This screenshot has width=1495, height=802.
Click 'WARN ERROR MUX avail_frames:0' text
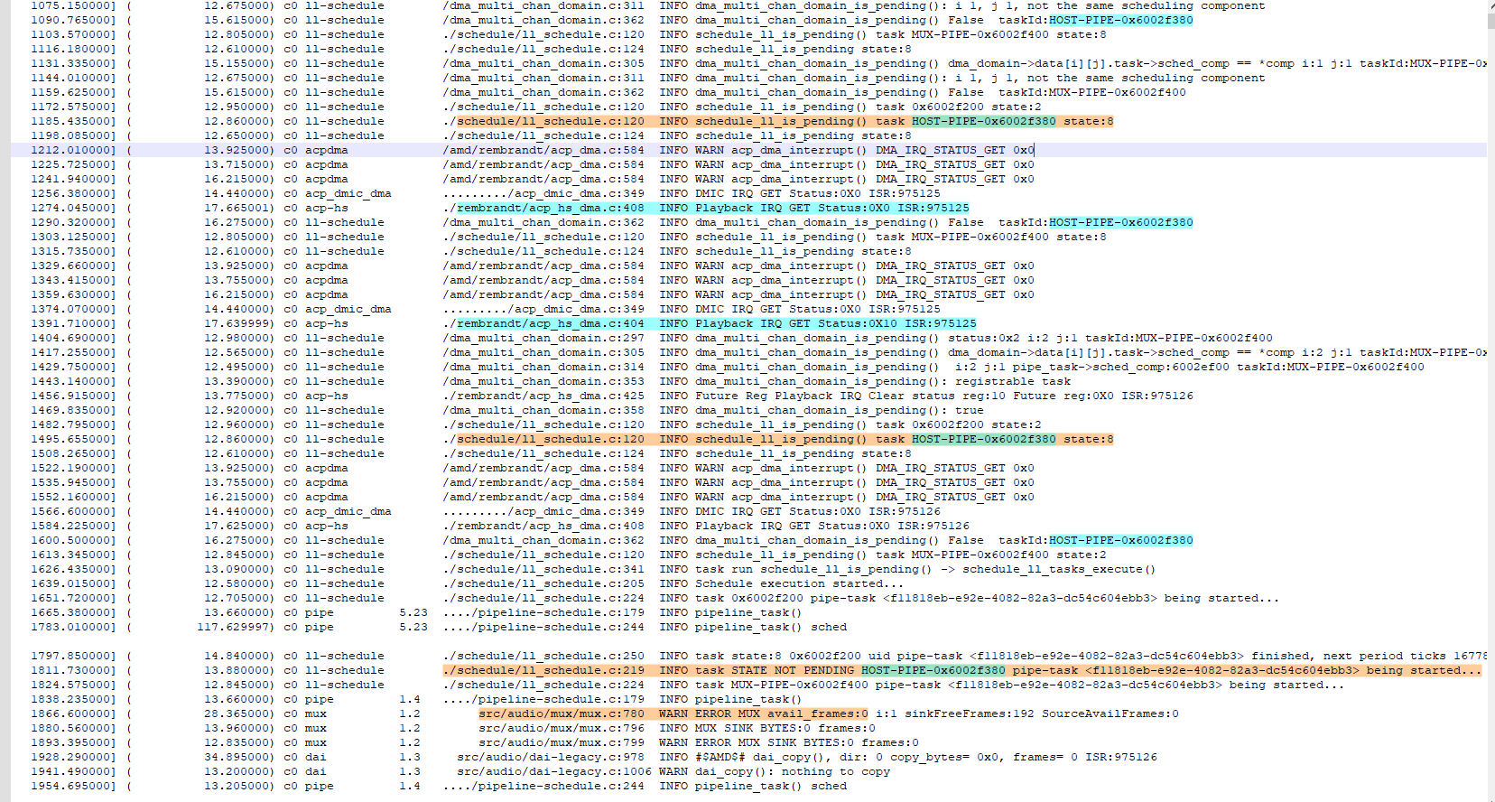tap(764, 713)
